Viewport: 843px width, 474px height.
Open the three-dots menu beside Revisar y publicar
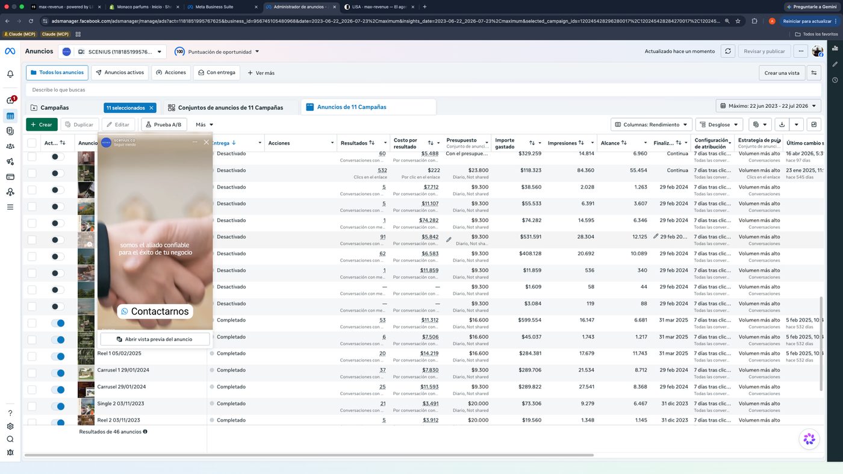coord(801,51)
